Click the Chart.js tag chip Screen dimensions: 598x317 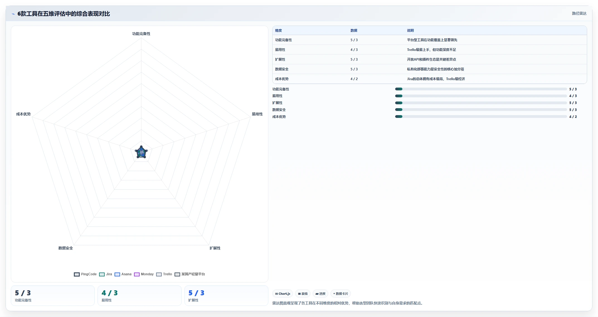(283, 294)
